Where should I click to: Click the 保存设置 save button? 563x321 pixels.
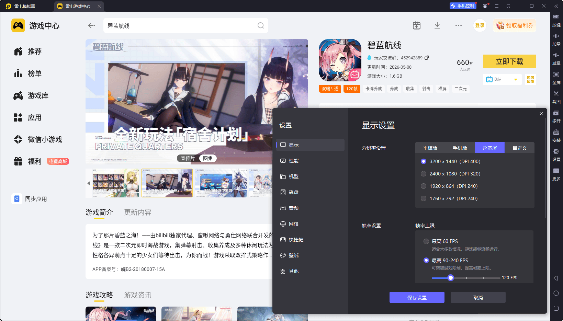417,297
